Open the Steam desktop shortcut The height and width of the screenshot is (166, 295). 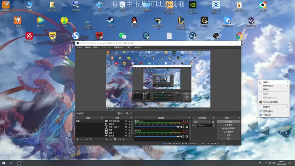(x=111, y=21)
